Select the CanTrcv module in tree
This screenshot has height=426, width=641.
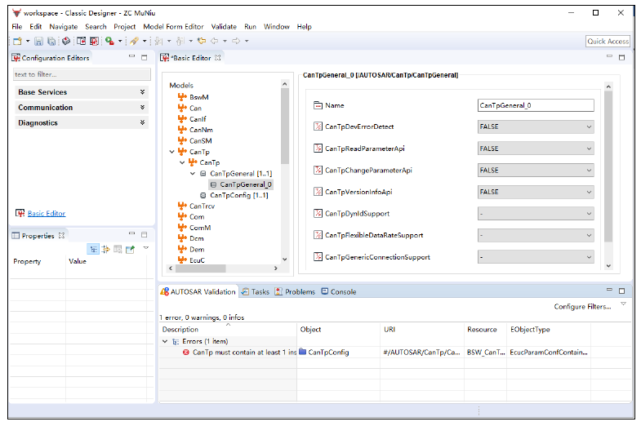tap(202, 206)
